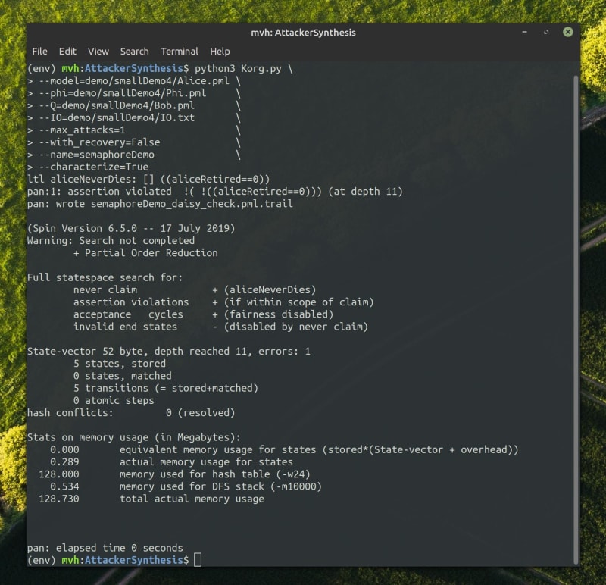
Task: Click the 'ltl aliceNeverDies' line
Action: [148, 180]
